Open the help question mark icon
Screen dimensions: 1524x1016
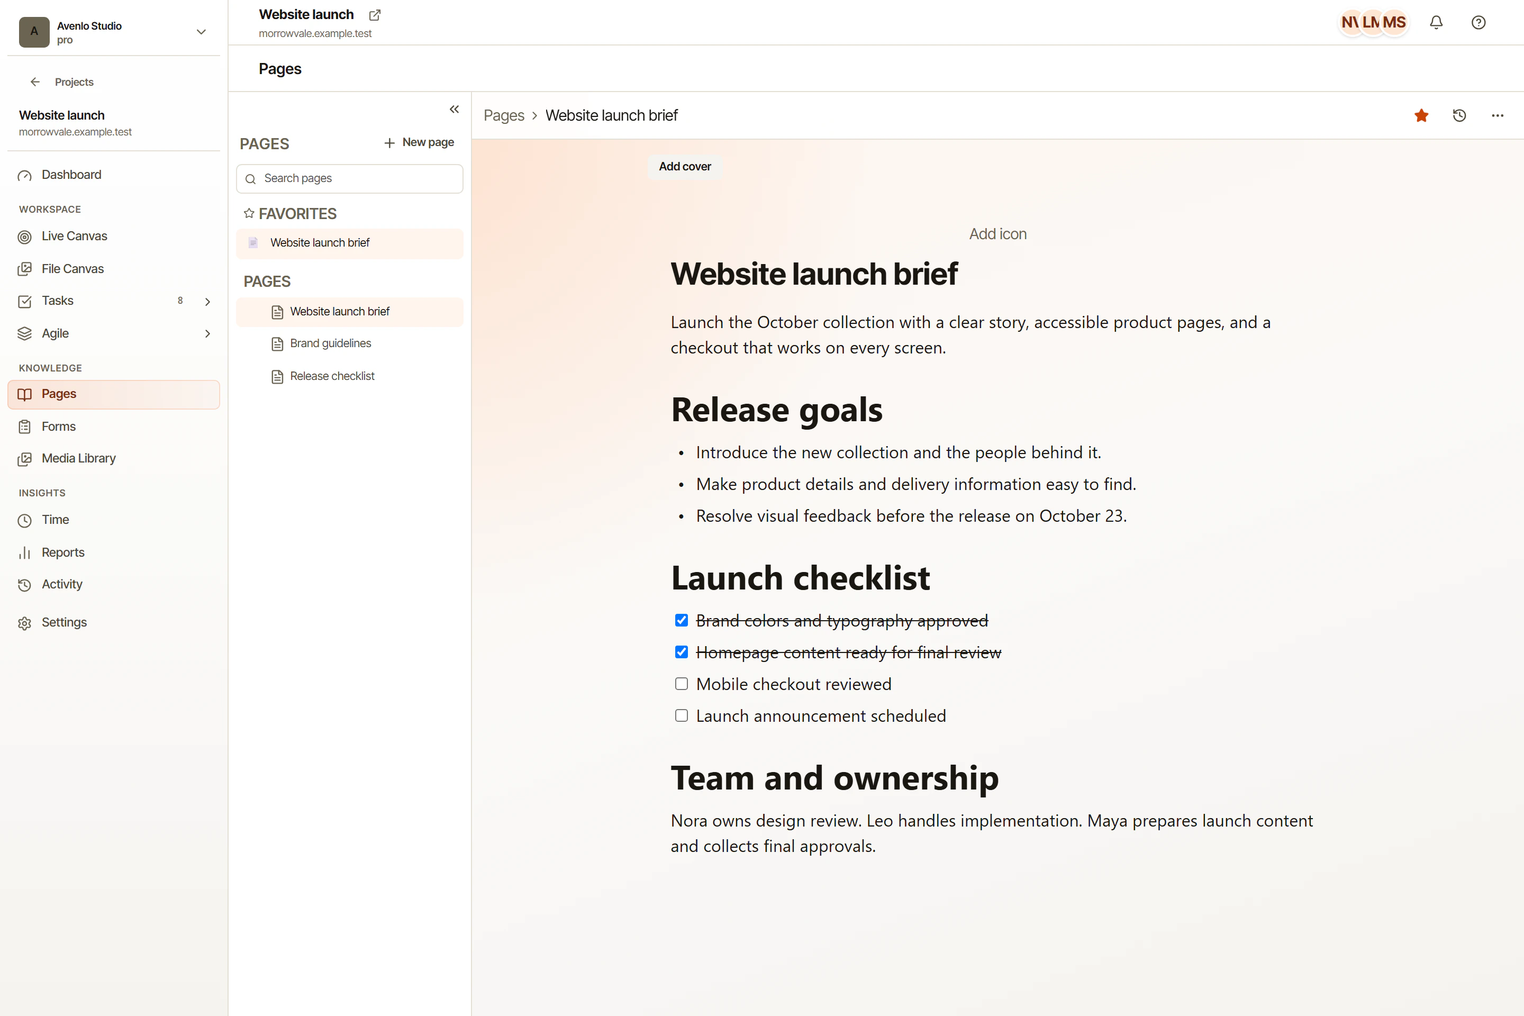click(1478, 23)
